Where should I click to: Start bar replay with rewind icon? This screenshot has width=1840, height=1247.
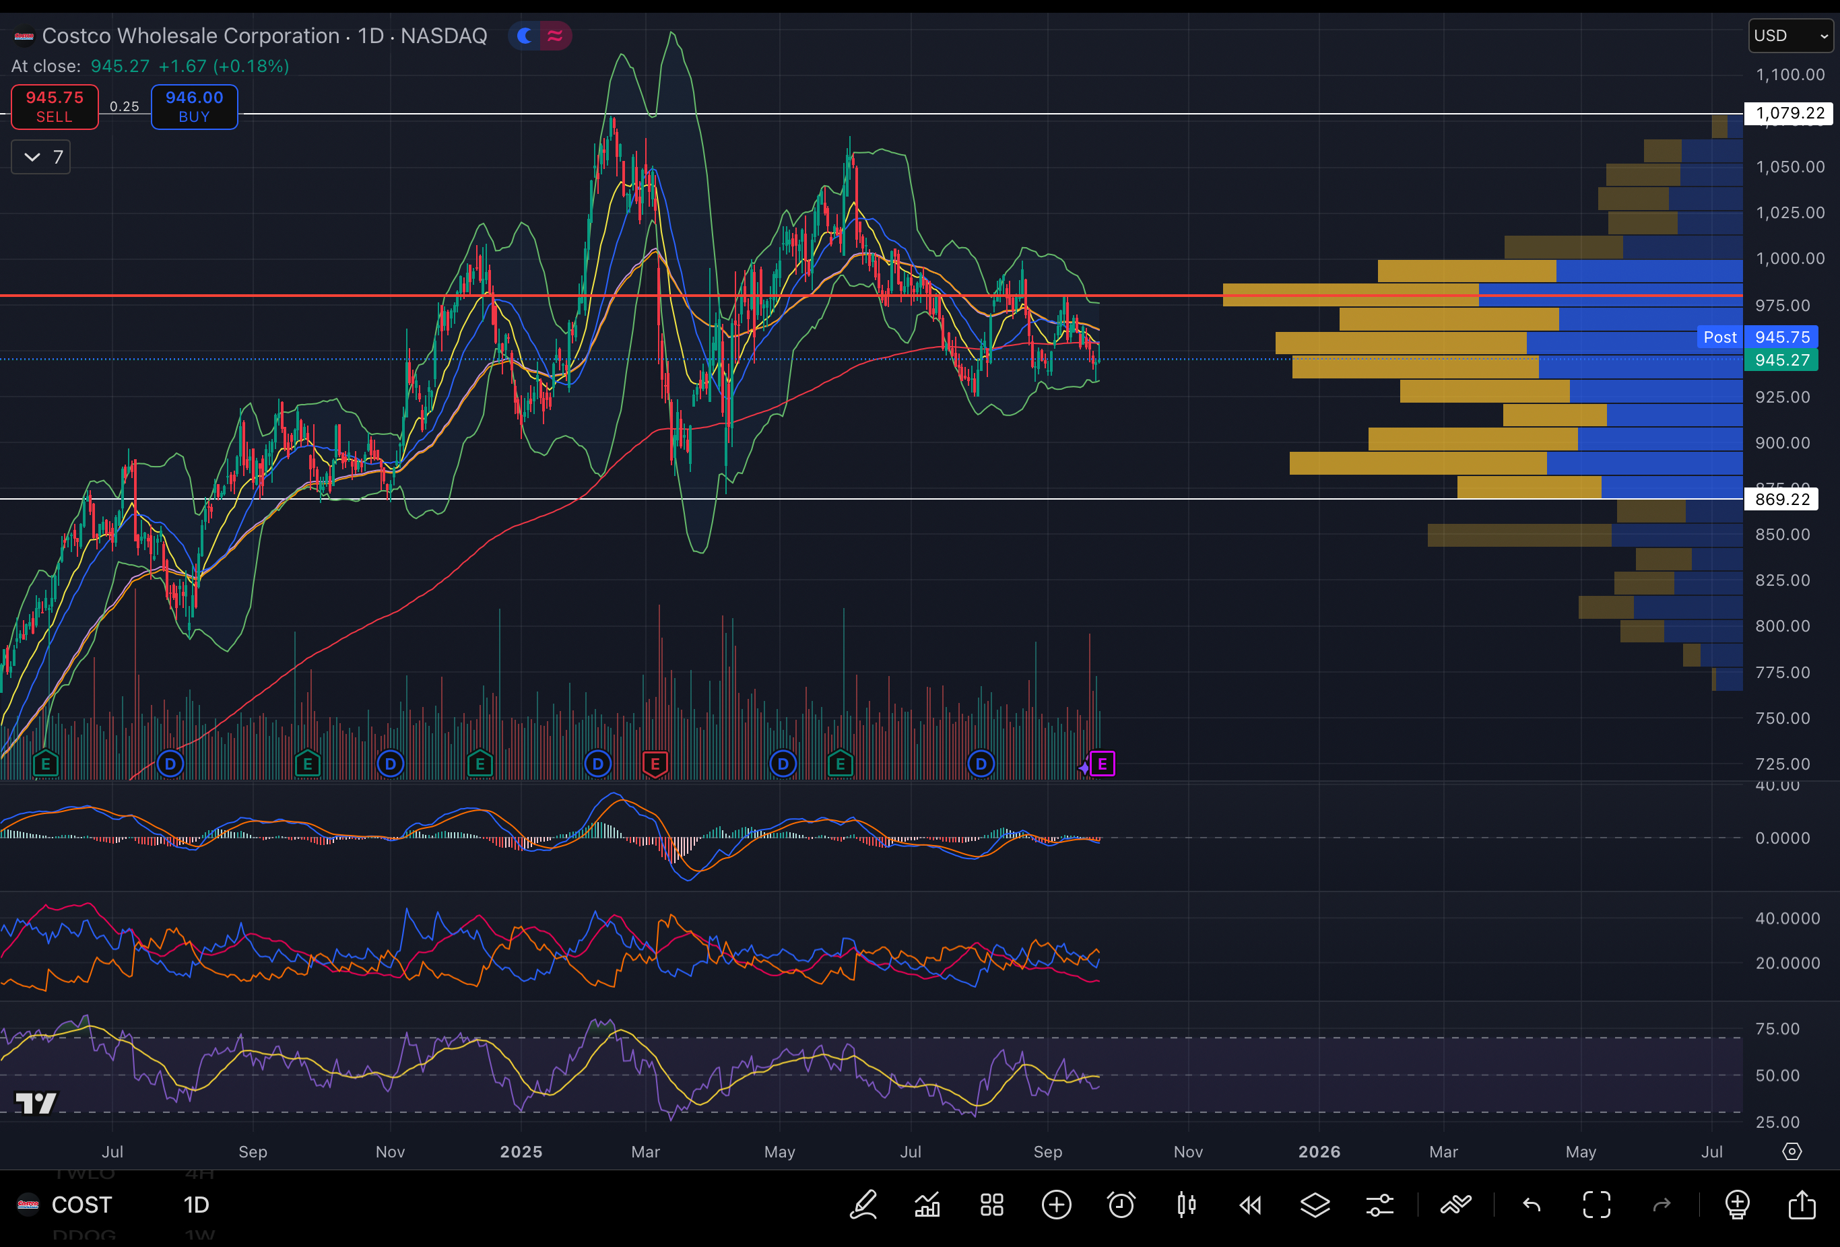(x=1250, y=1205)
